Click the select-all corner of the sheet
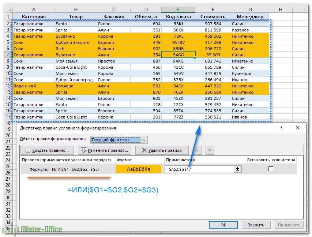 click(x=9, y=10)
